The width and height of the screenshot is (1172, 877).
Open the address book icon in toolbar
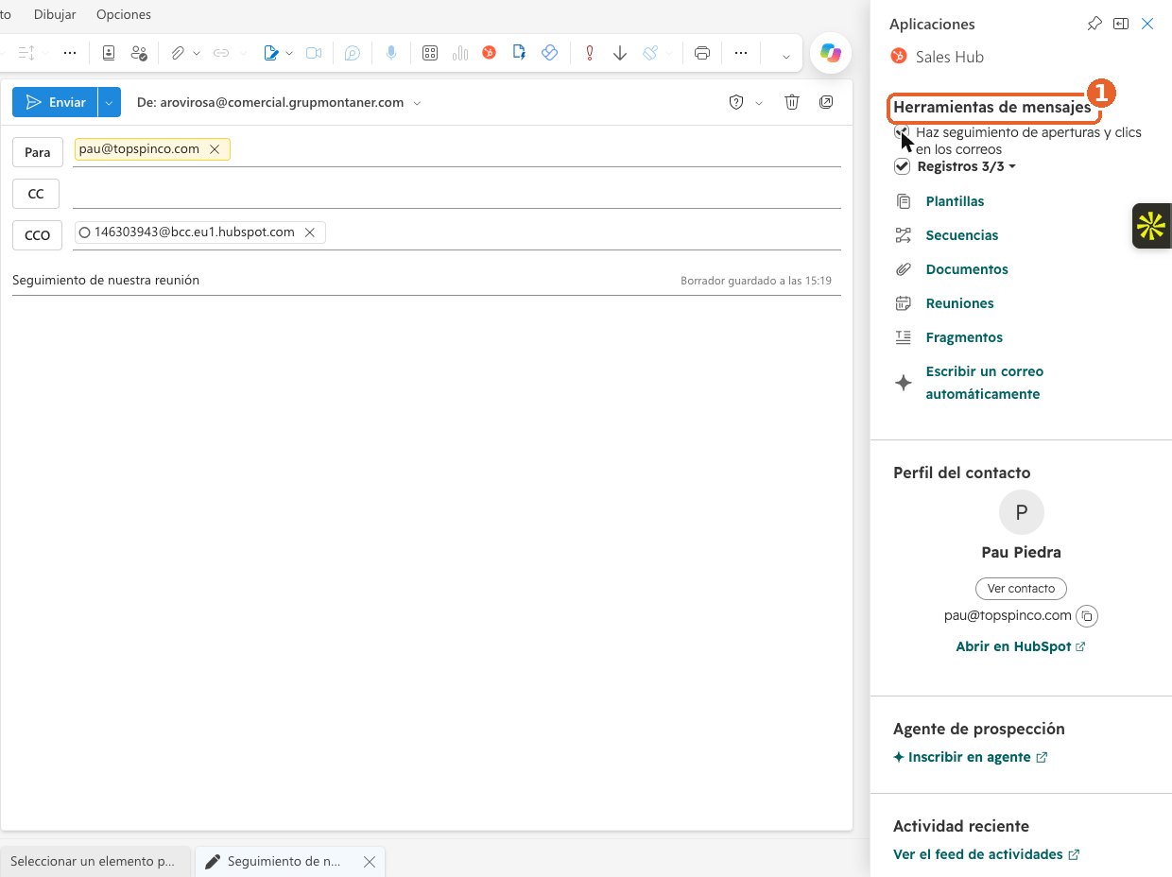[x=109, y=53]
